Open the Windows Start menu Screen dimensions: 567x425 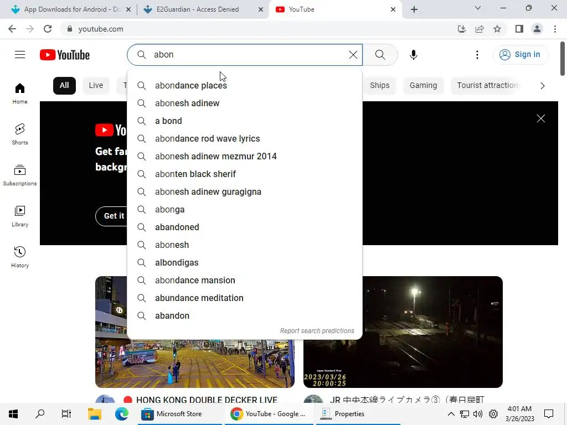(13, 414)
